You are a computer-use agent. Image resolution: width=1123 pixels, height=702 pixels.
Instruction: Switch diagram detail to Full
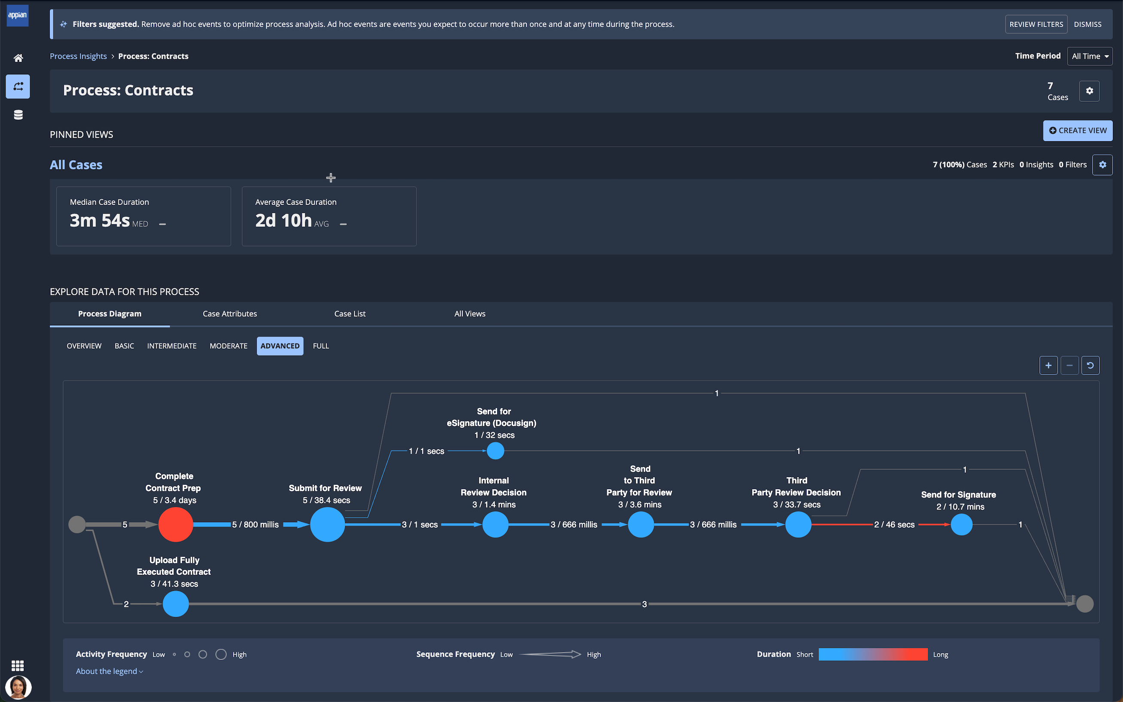click(x=321, y=346)
